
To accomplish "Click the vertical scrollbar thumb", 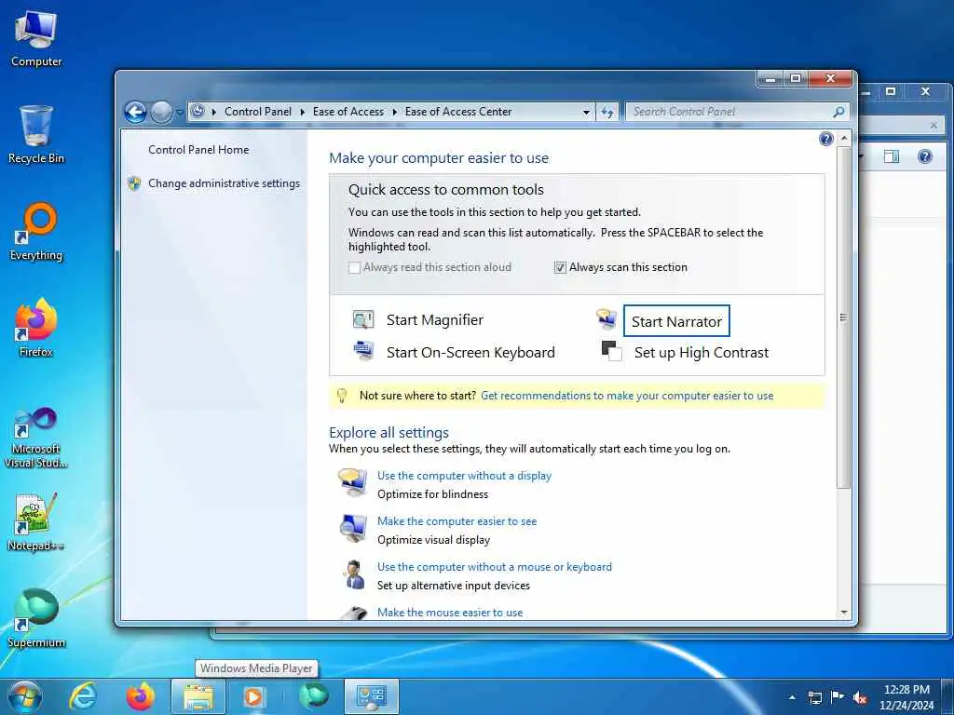I will click(843, 317).
